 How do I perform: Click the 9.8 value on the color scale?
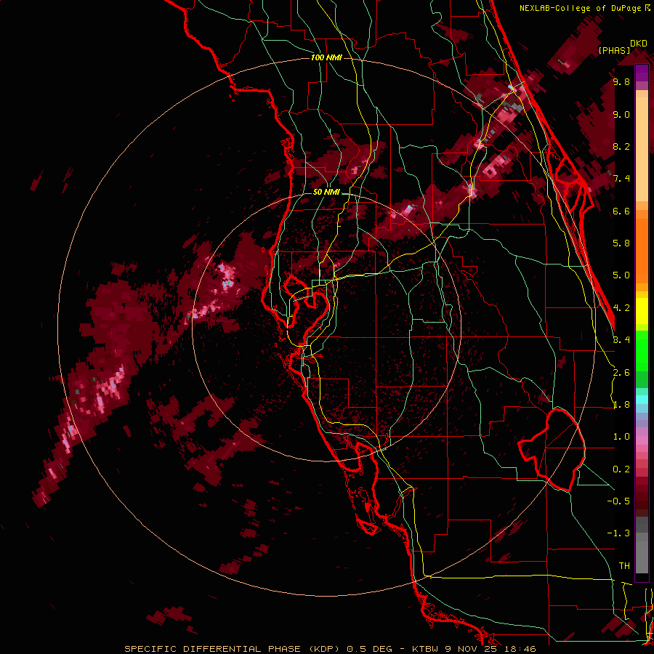[x=621, y=81]
